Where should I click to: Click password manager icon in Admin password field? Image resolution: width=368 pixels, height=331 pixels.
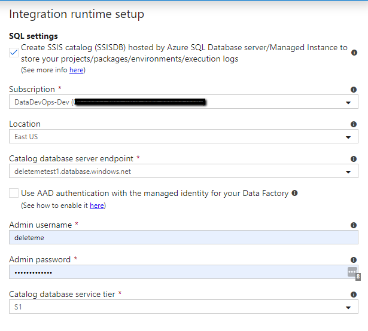coord(352,272)
